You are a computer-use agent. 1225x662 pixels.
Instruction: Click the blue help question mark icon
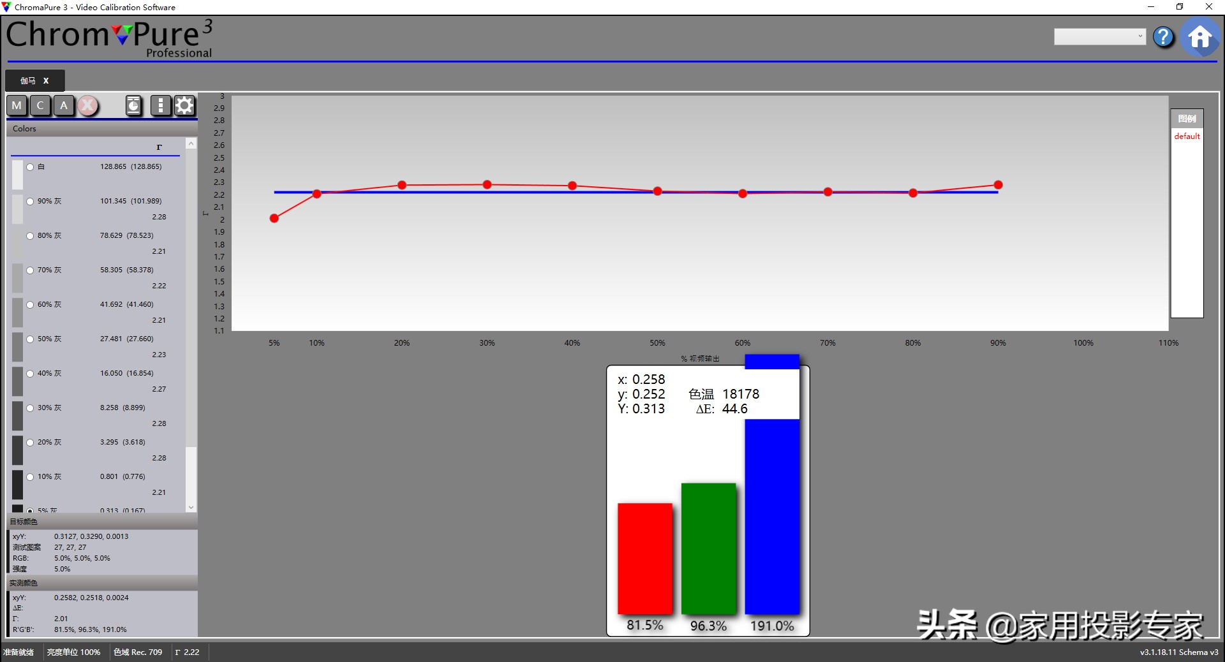pos(1163,37)
